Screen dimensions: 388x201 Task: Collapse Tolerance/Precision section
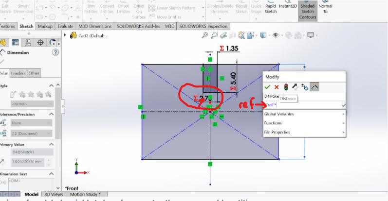click(51, 114)
